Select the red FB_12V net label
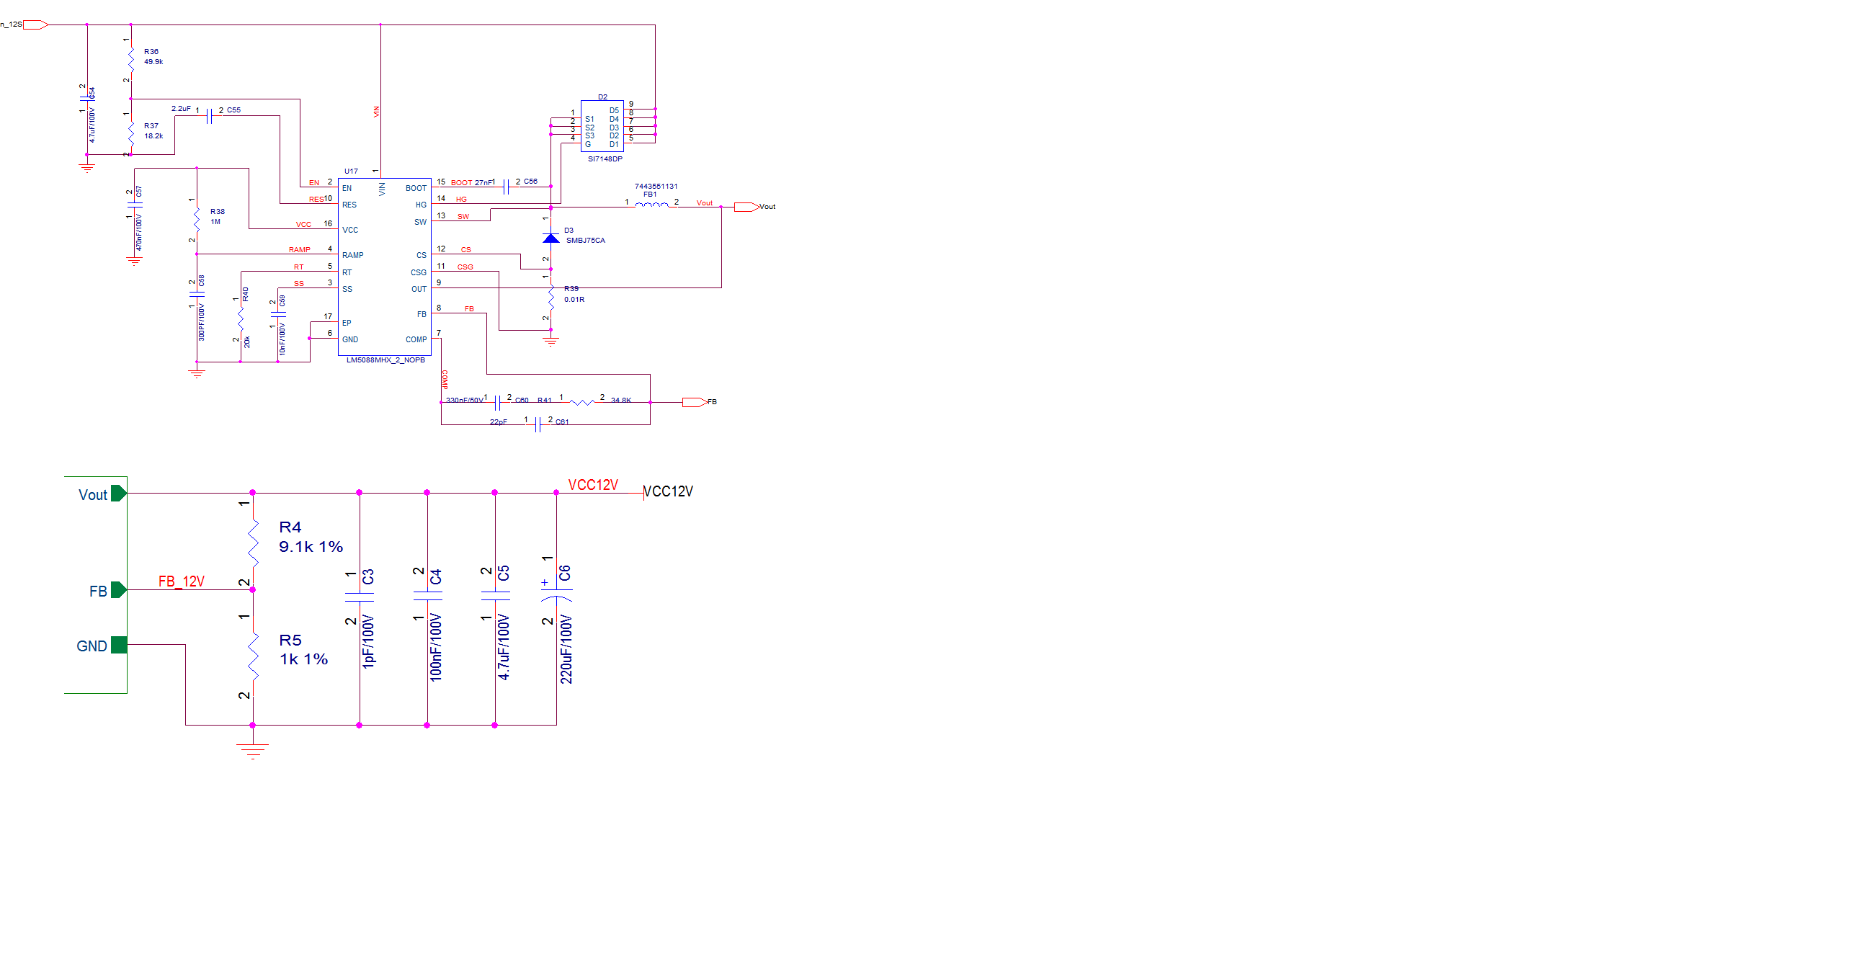Viewport: 1859px width, 977px height. (181, 581)
